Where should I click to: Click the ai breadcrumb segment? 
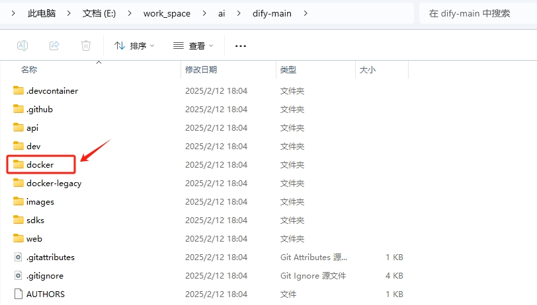point(222,13)
